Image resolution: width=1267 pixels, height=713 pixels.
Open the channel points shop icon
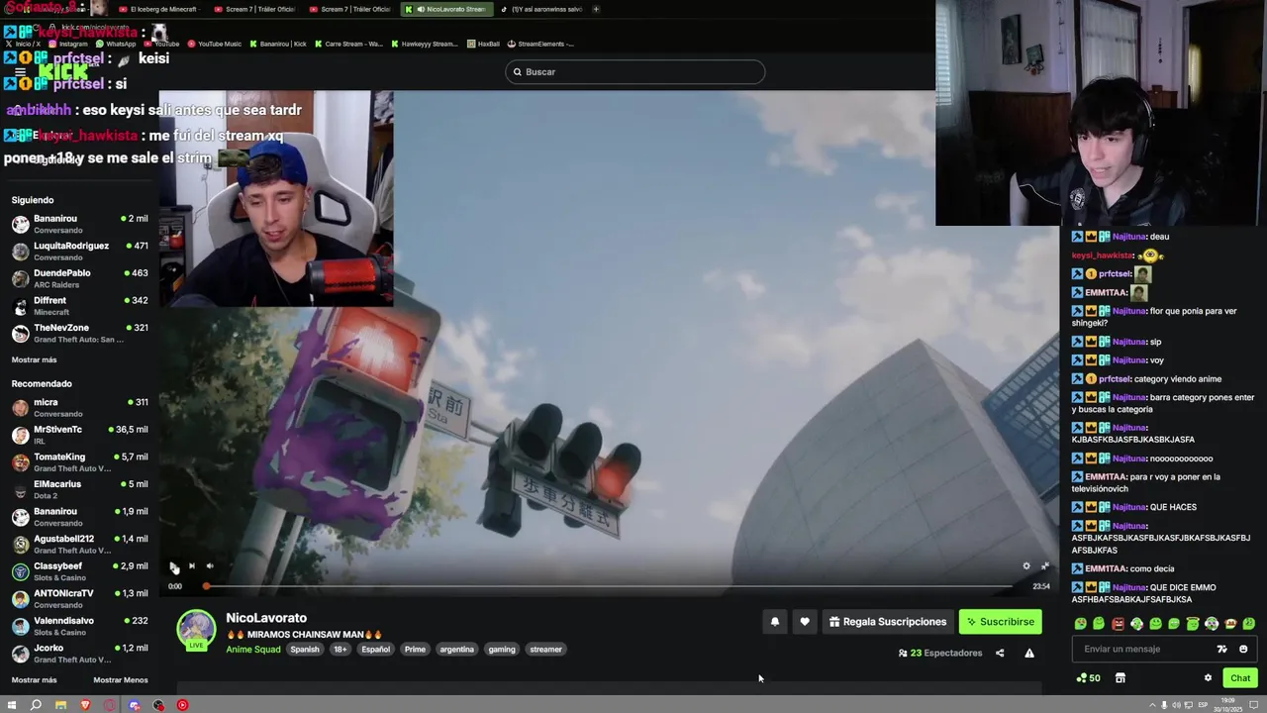click(1121, 678)
